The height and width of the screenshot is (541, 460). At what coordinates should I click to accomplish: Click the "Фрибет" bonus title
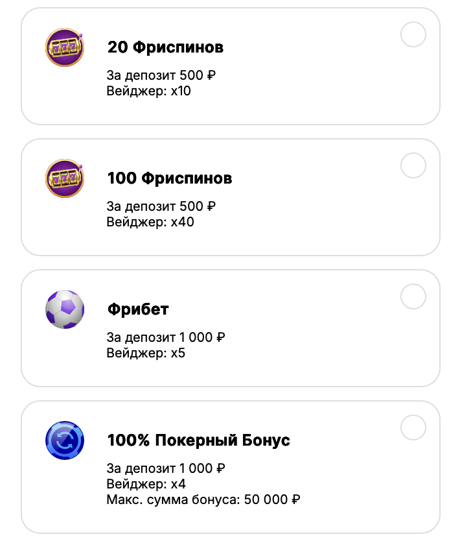tap(138, 309)
